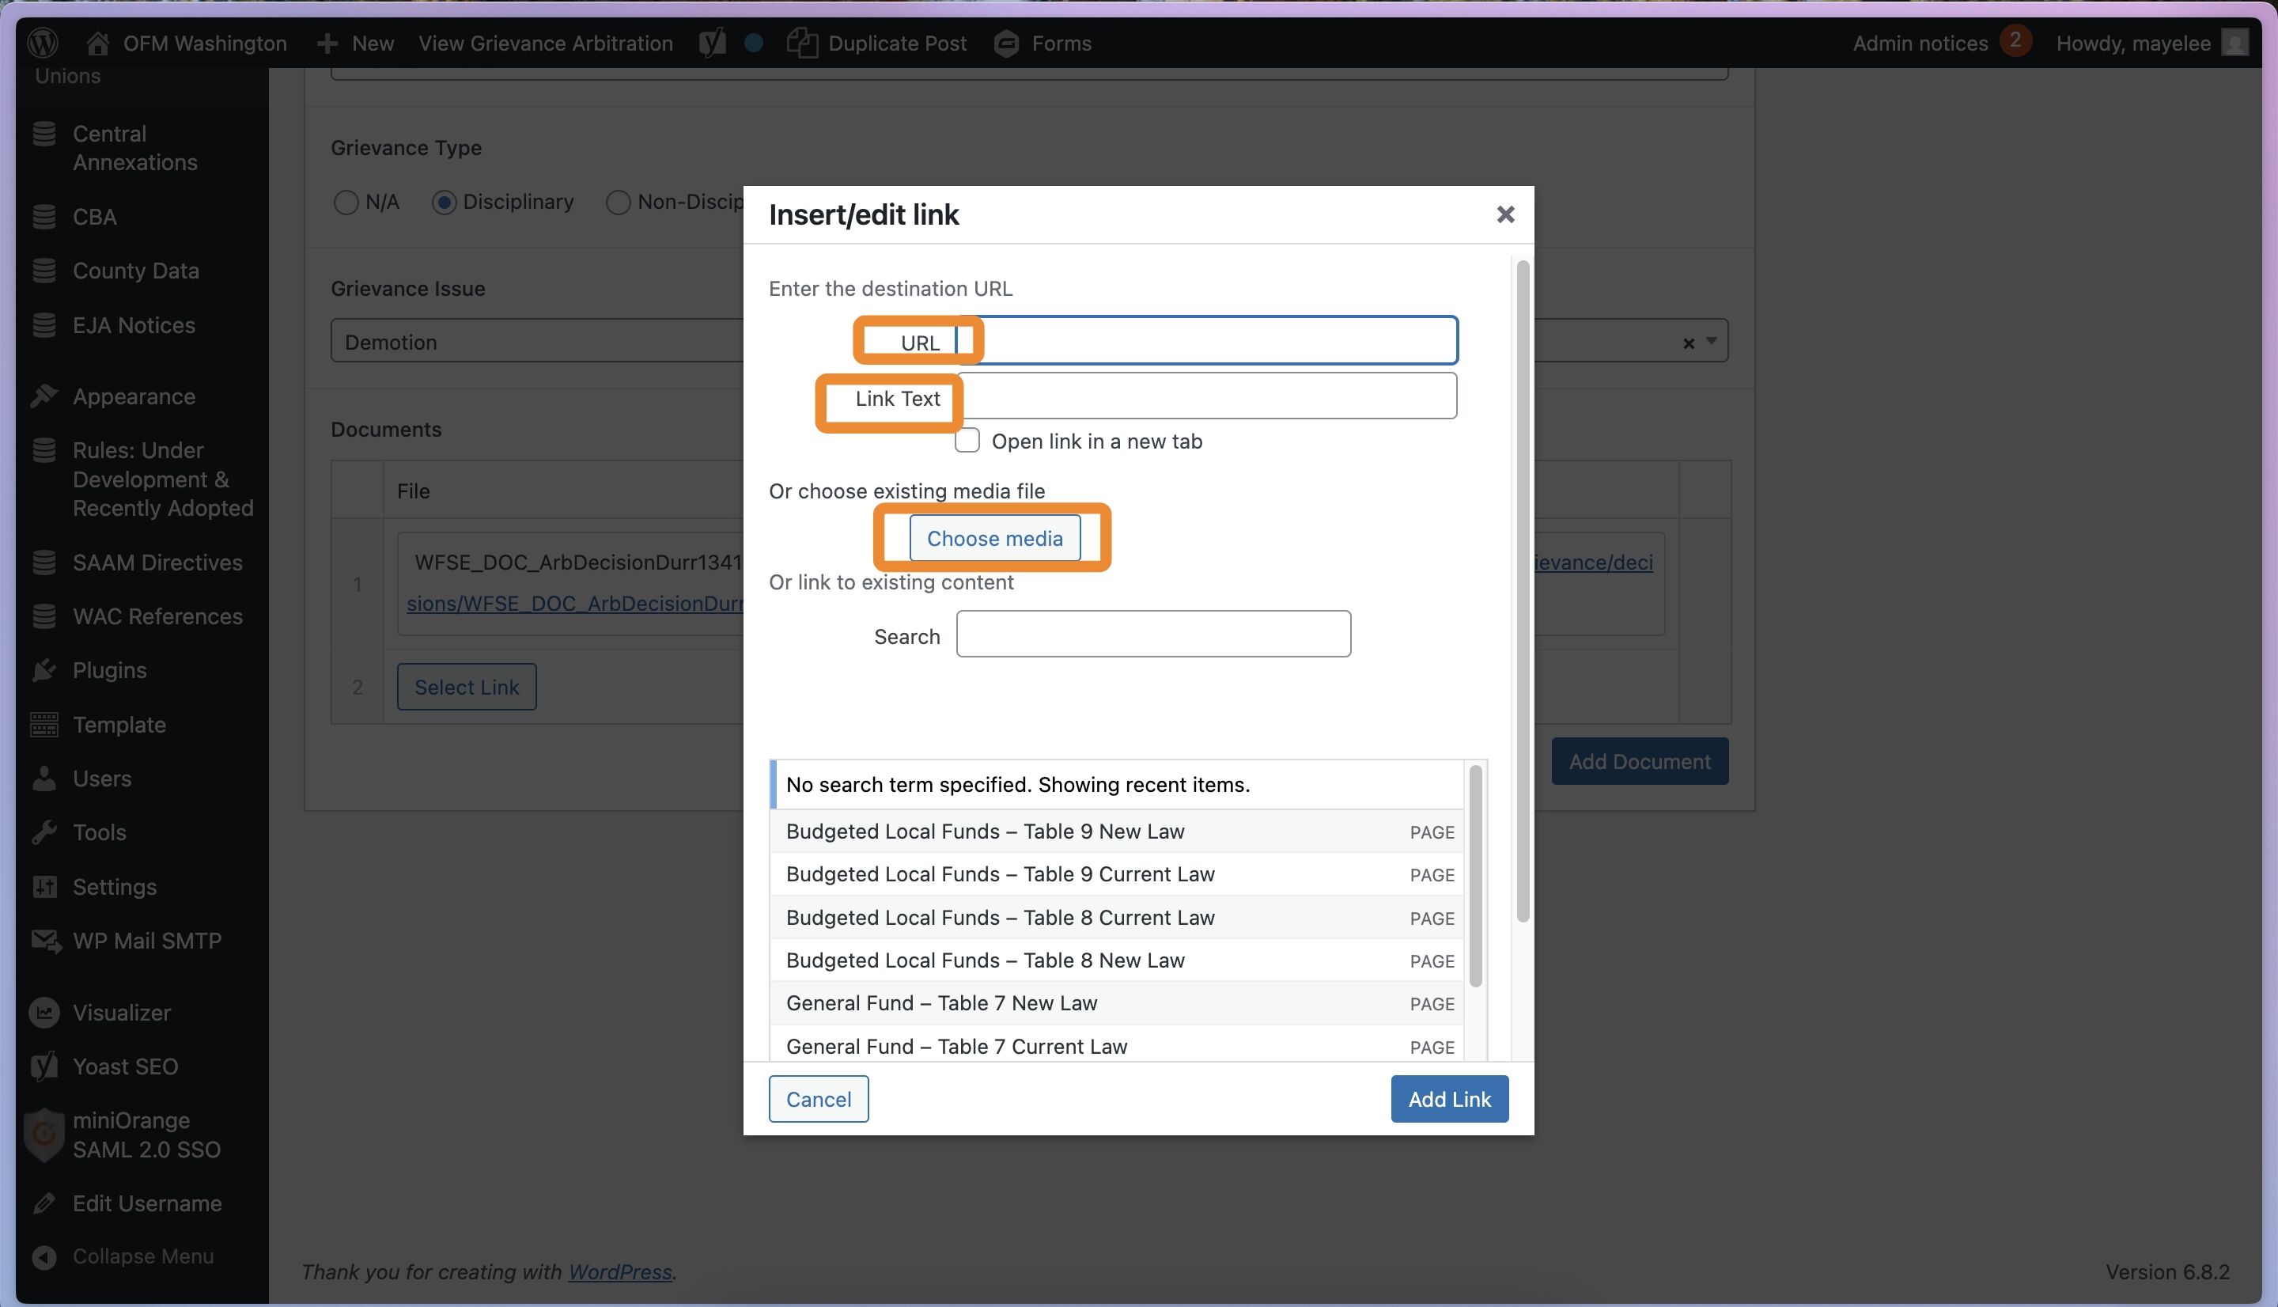
Task: Click the Collapse Menu arrow icon
Action: [x=44, y=1256]
